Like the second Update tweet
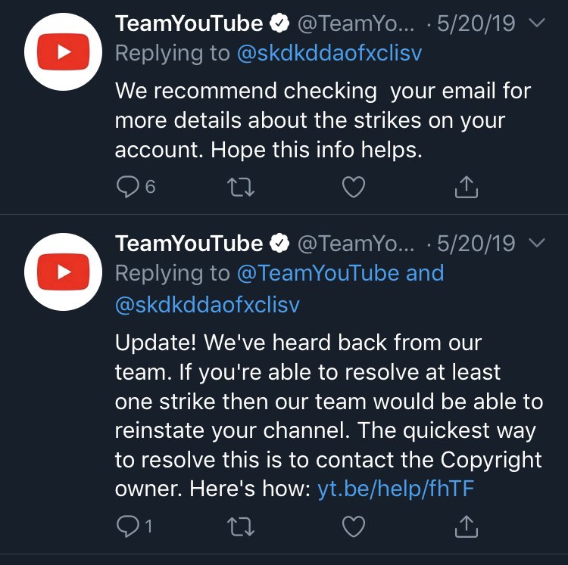 (x=354, y=524)
